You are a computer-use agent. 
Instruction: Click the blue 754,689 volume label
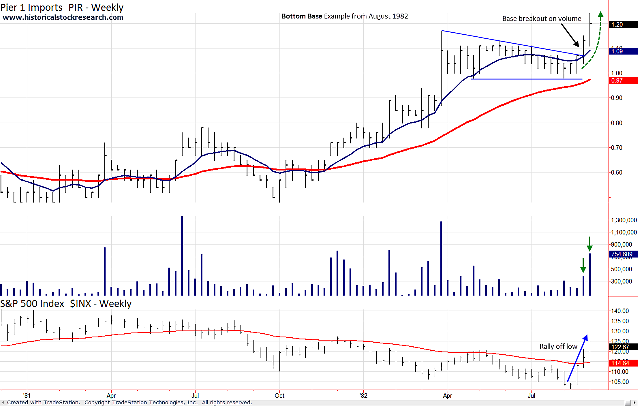tap(623, 254)
